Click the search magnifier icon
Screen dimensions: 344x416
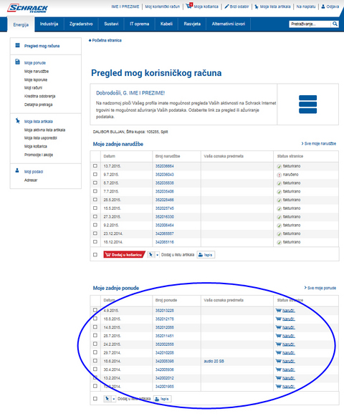335,24
